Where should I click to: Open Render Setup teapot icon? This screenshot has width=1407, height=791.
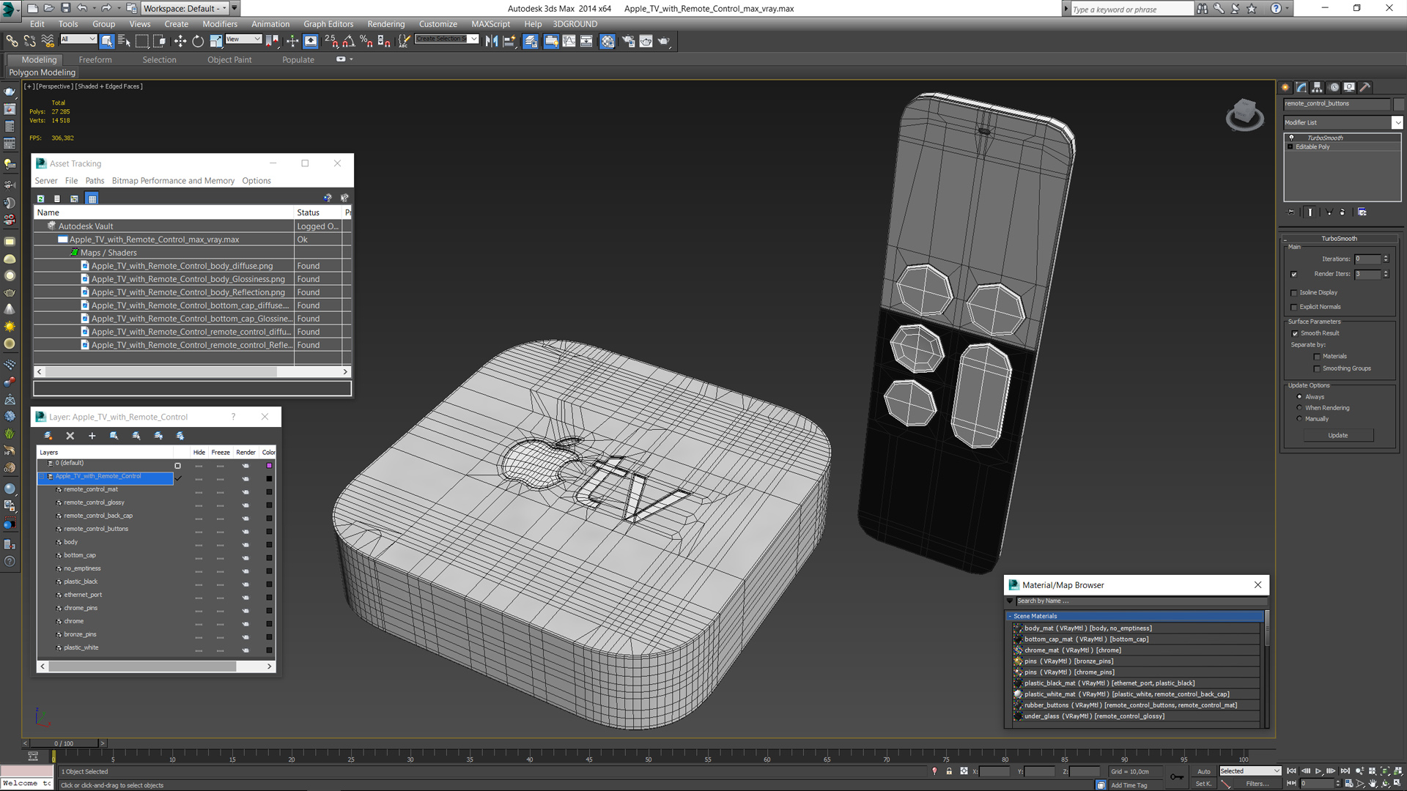pos(628,41)
